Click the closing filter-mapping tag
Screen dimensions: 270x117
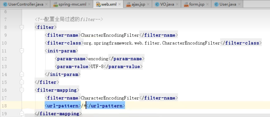point(58,114)
